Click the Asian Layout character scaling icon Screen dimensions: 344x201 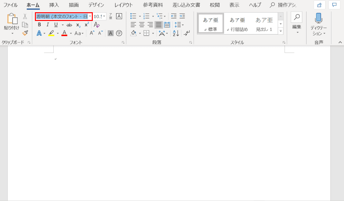coord(162,33)
